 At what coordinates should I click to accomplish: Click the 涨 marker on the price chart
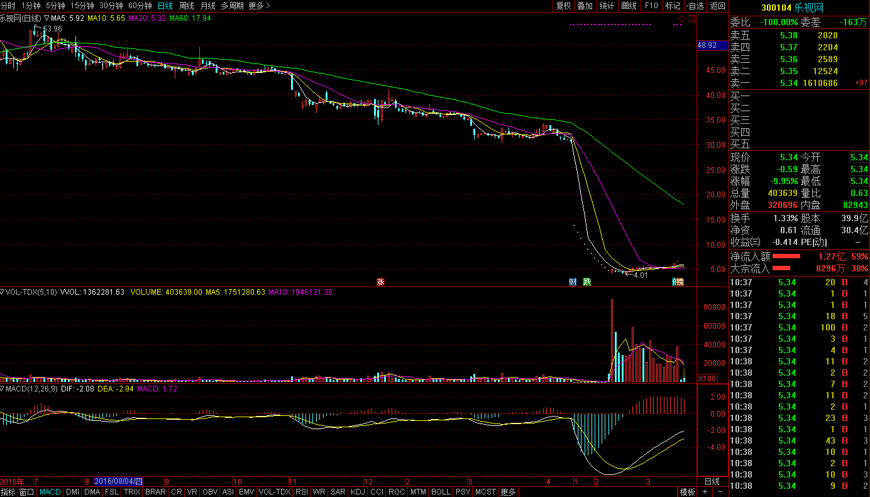coord(380,282)
